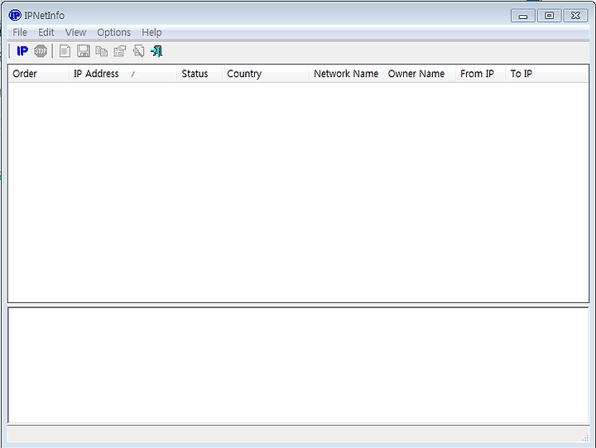Open the View menu
The image size is (596, 448).
75,32
